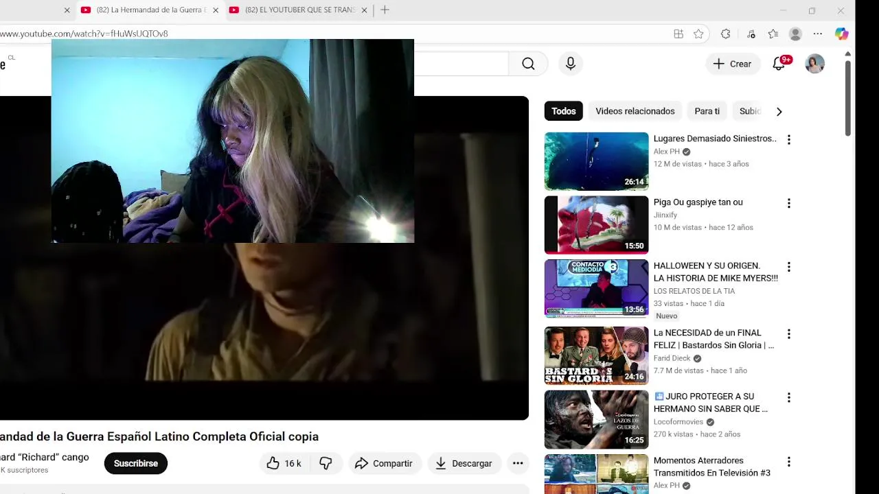Viewport: 879px width, 494px height.
Task: Open the Locoformovies channel link
Action: (x=678, y=422)
